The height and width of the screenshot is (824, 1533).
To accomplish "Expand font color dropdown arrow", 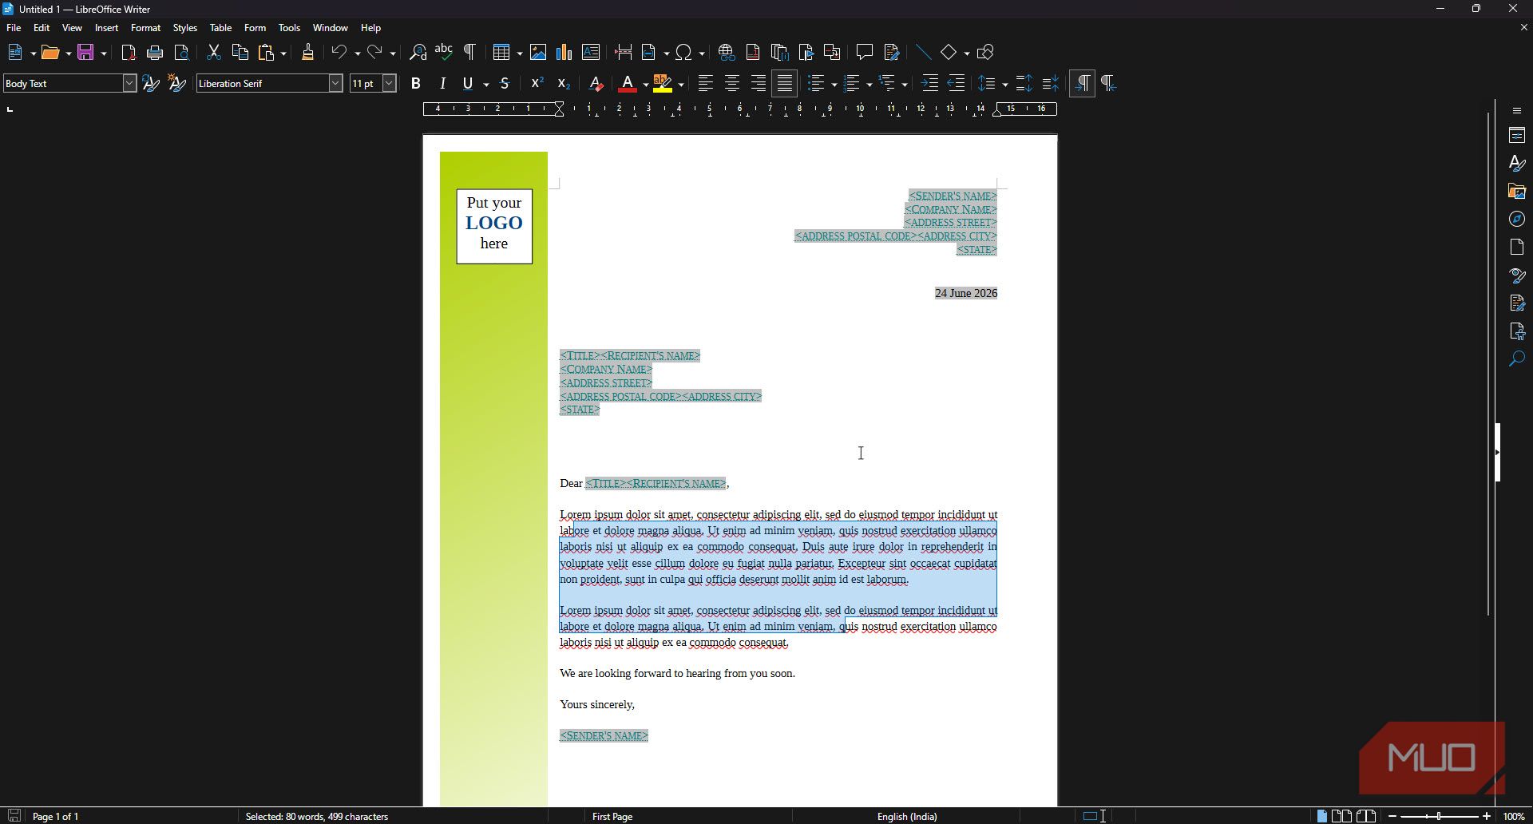I will [x=645, y=85].
